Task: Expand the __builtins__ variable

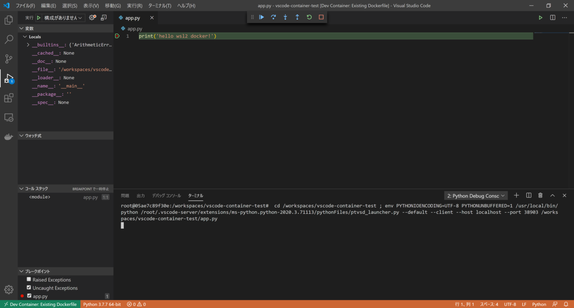Action: (x=28, y=45)
